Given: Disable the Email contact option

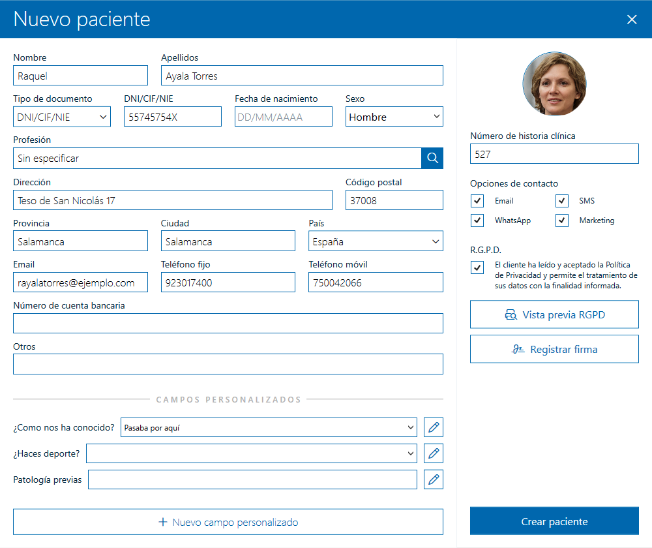Looking at the screenshot, I should [477, 200].
